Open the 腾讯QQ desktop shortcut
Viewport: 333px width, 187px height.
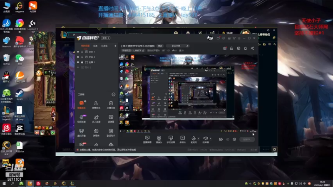click(7, 77)
